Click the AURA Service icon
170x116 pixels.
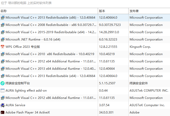click(3, 105)
